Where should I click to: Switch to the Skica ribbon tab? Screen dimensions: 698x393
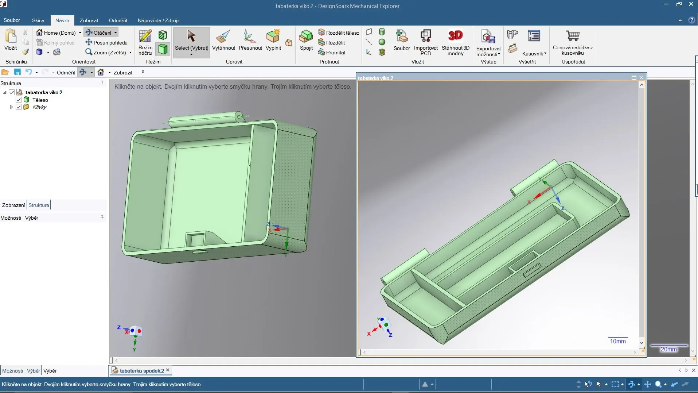[x=38, y=20]
